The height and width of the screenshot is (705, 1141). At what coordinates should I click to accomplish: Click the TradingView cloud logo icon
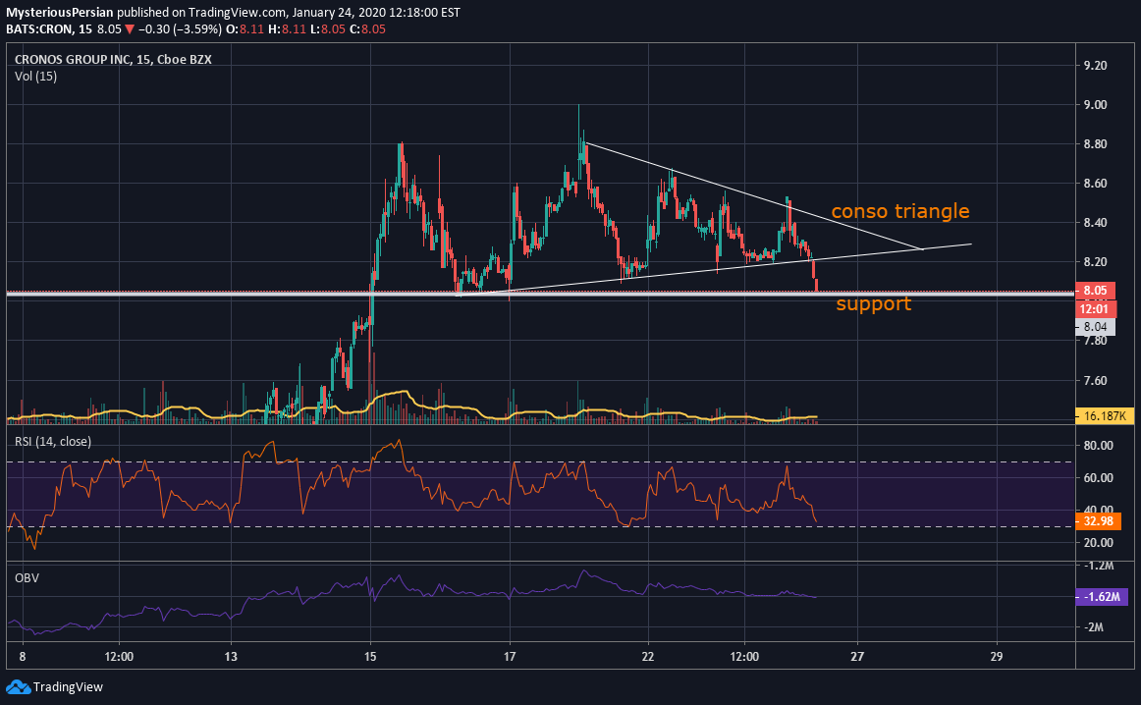coord(19,686)
